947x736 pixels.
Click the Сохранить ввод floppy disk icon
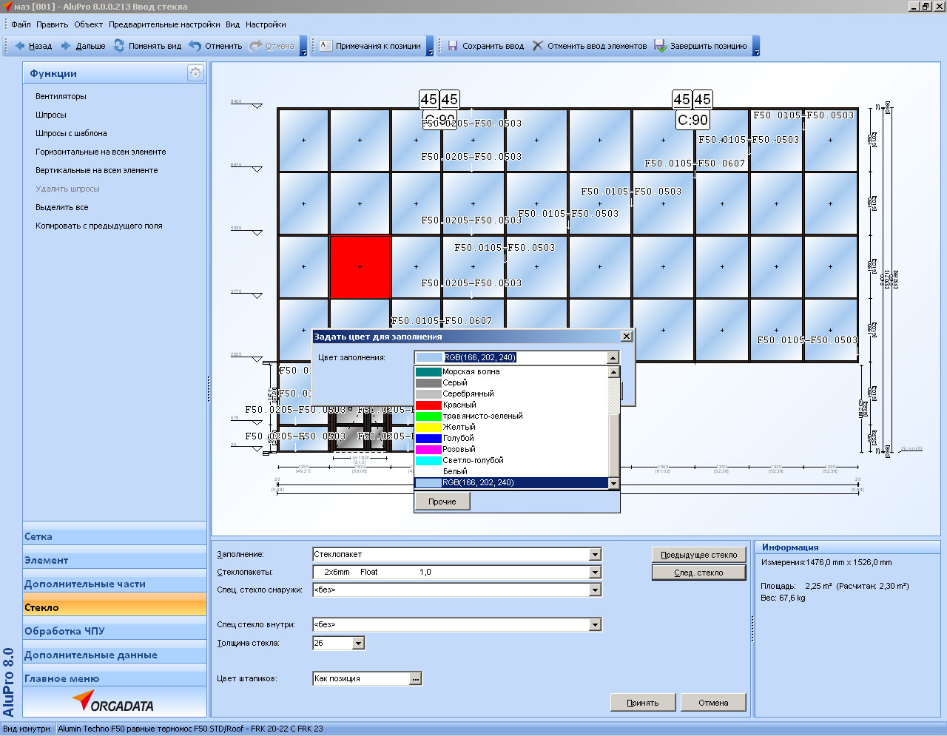453,46
